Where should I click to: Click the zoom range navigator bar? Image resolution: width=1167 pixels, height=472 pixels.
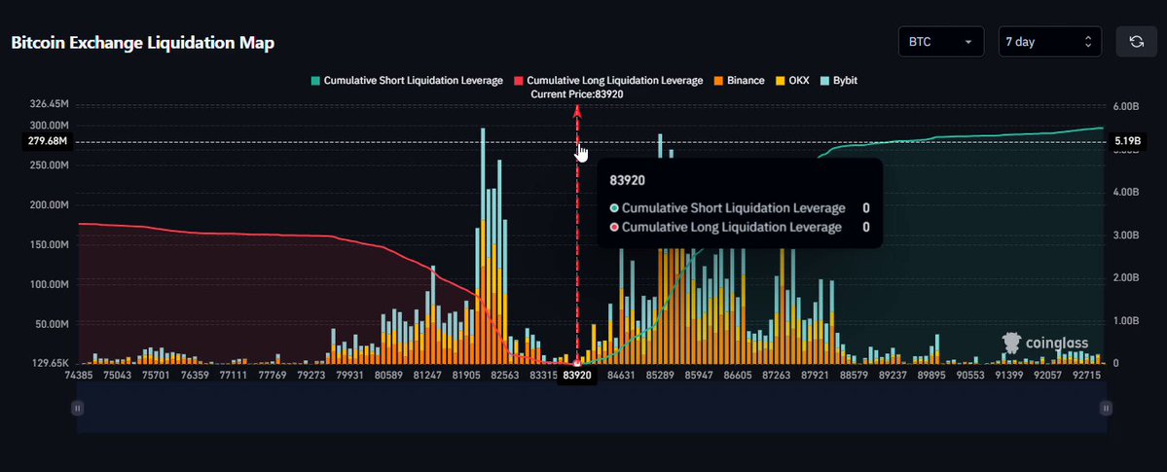point(592,408)
